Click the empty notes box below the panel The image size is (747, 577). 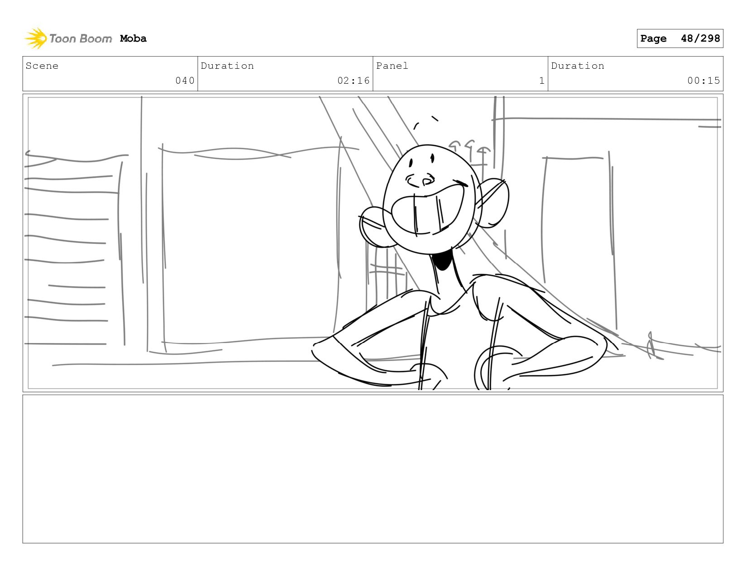click(x=373, y=469)
